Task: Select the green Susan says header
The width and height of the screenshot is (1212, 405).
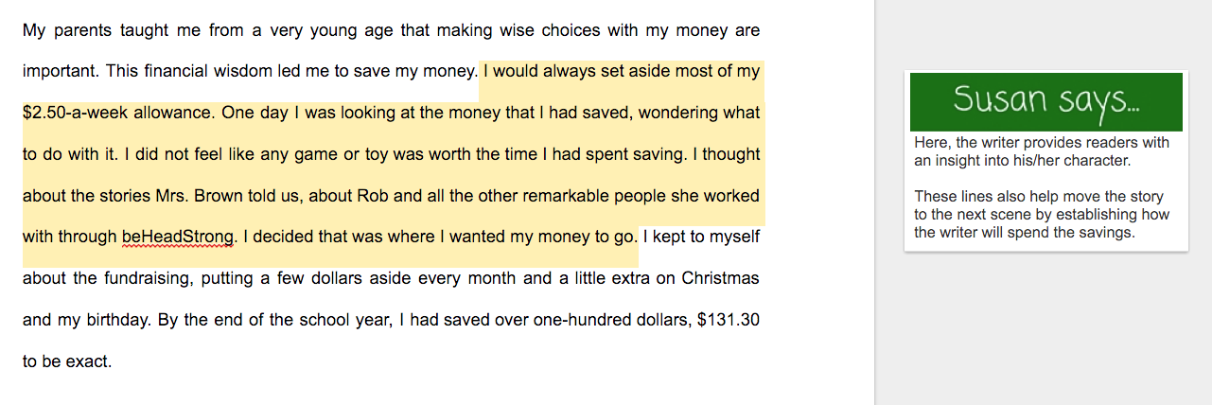Action: 1045,101
